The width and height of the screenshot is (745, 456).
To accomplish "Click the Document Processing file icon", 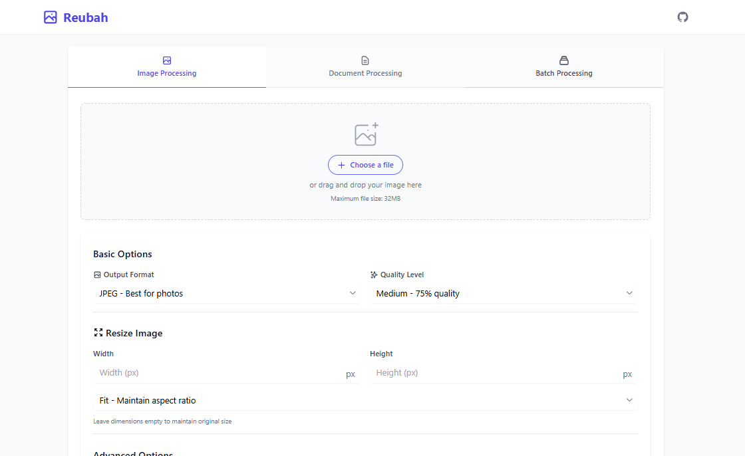I will click(x=365, y=60).
